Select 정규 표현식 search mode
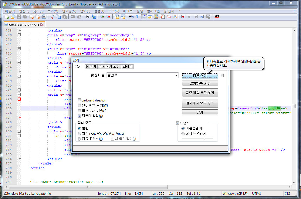 pos(79,139)
